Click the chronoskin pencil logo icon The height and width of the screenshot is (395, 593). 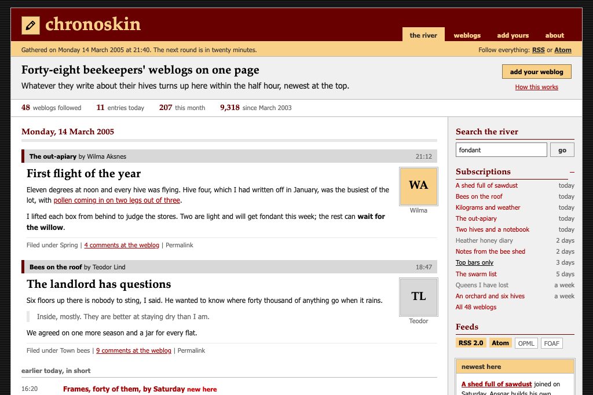tap(31, 25)
